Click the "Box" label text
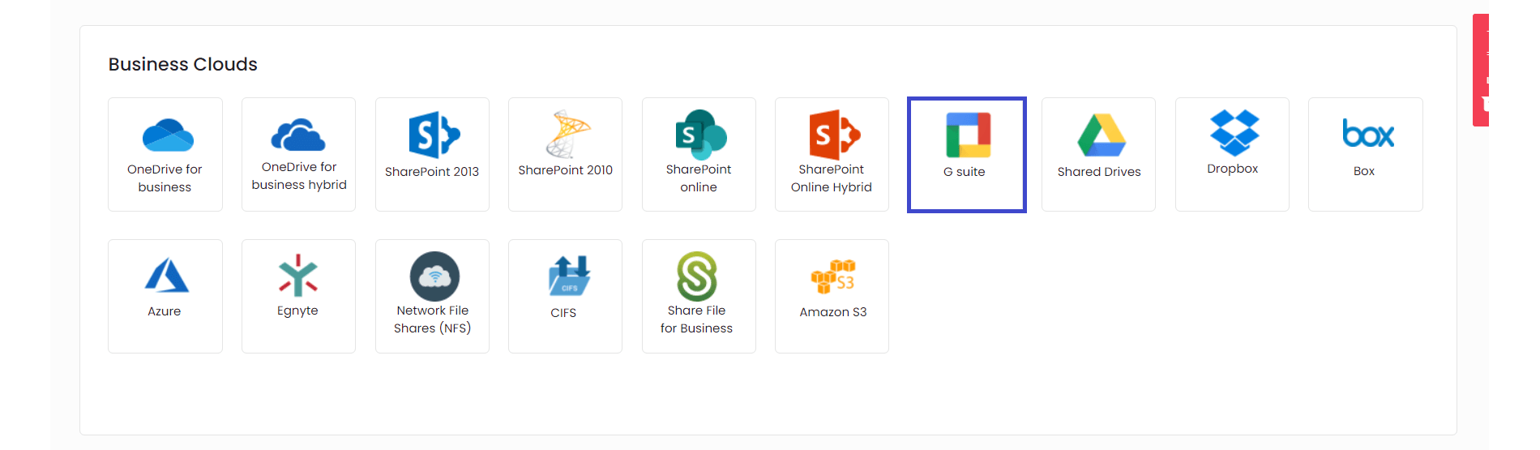1540x450 pixels. click(1364, 171)
